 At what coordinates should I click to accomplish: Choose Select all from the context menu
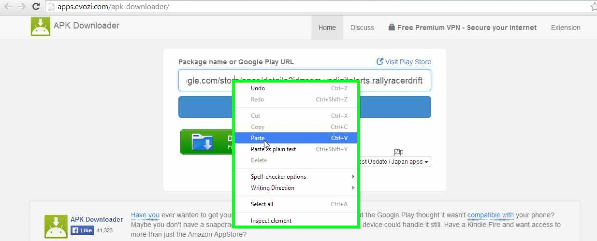(x=295, y=204)
